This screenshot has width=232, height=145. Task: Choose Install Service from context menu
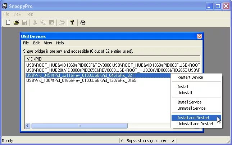(196, 102)
